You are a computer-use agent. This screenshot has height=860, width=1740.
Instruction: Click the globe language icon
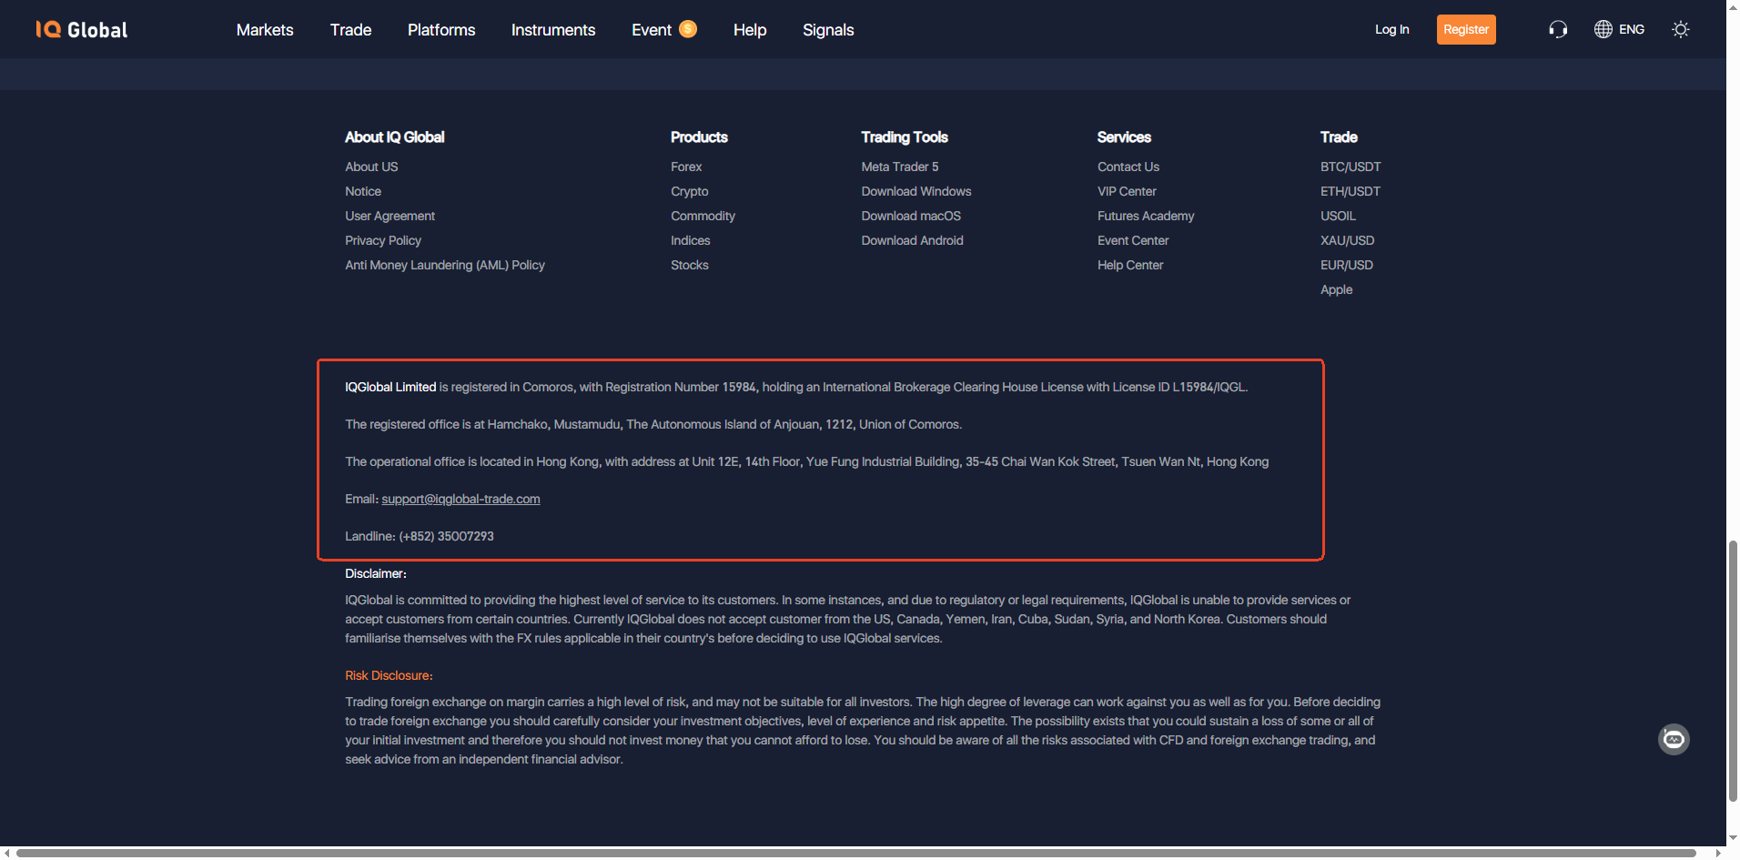(1603, 30)
